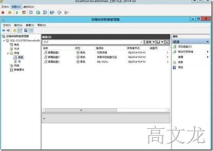213x151 pixels.
Task: Click the 帮助 help icon in actions pane
Action: pyautogui.click(x=174, y=67)
